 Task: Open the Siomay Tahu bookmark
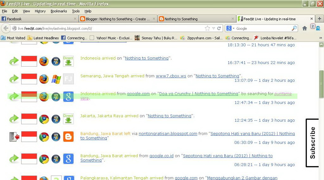click(x=156, y=38)
